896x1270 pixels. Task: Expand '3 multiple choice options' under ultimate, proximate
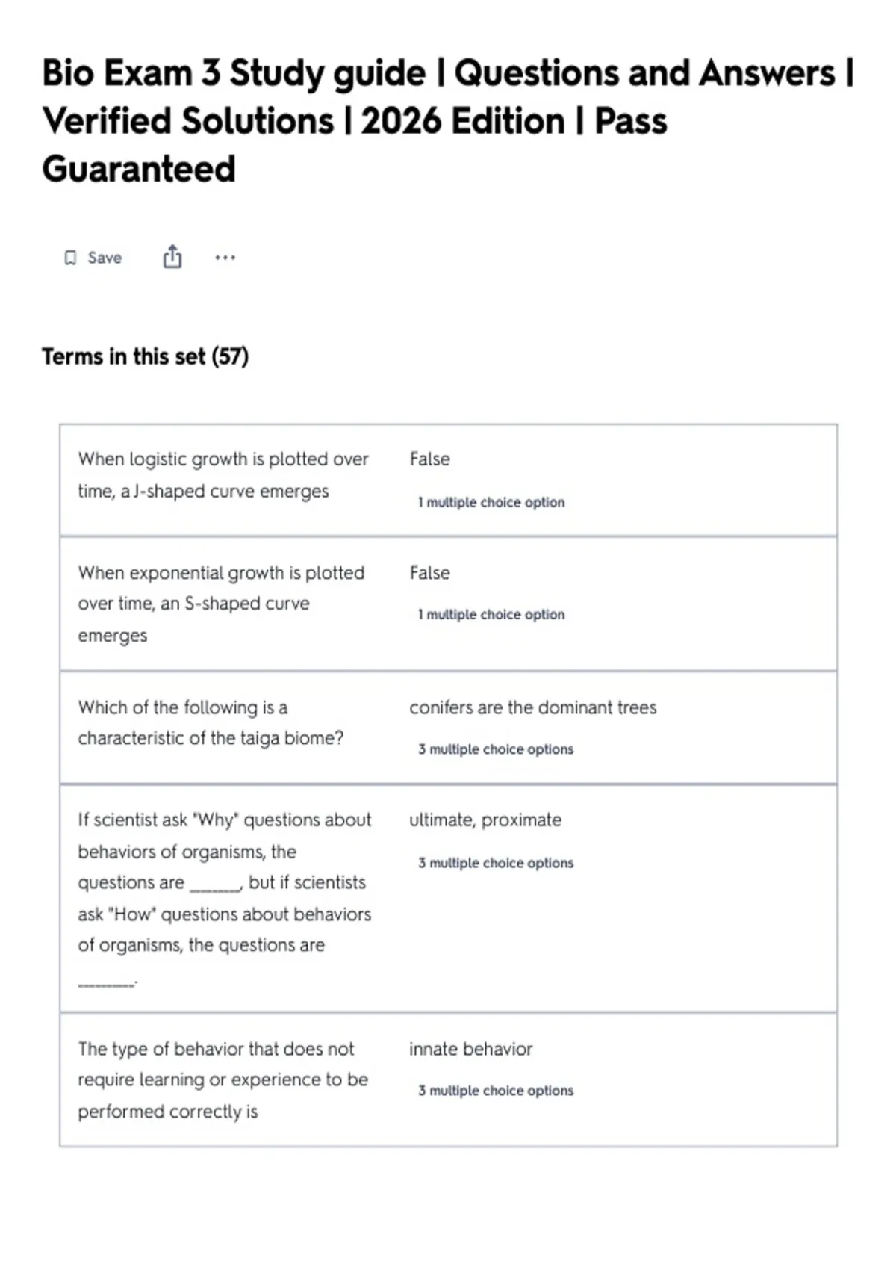496,863
